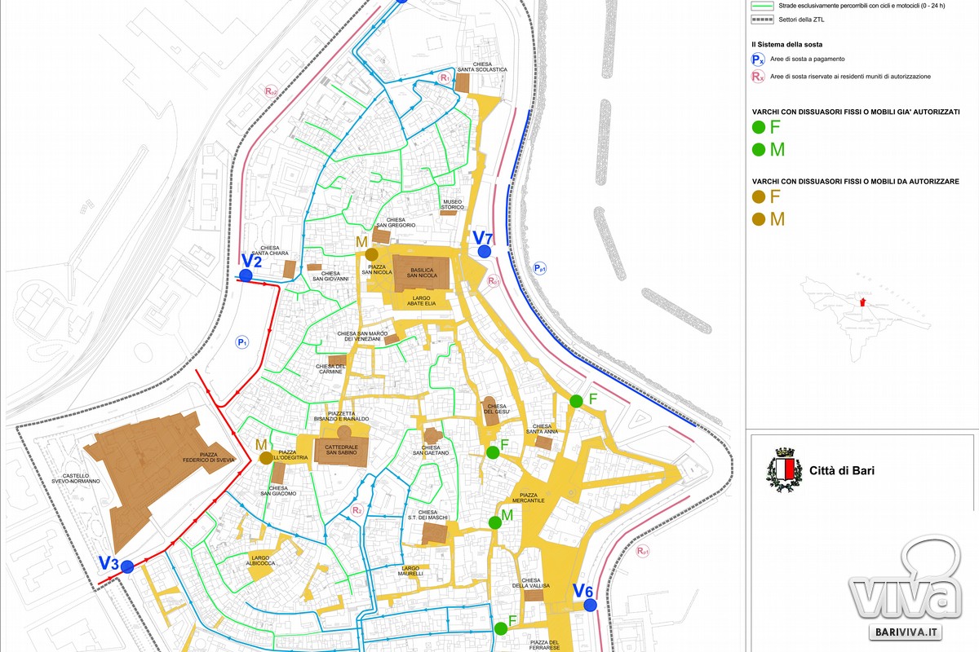The height and width of the screenshot is (652, 979).
Task: Click the P1 parking area circle
Action: point(242,342)
